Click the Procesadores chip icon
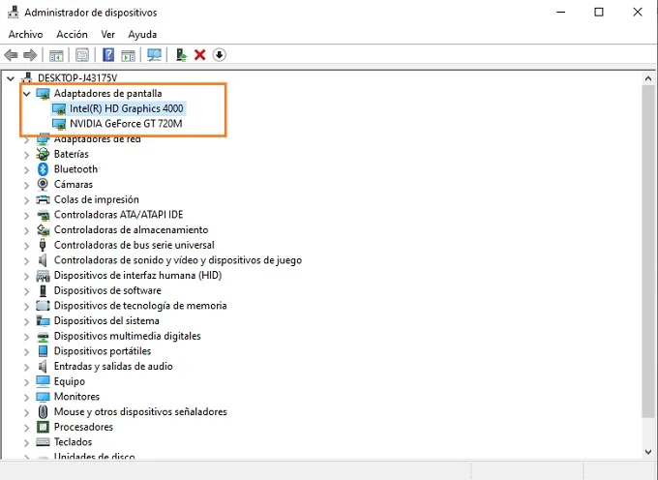Viewport: 658px width, 480px height. (x=43, y=427)
